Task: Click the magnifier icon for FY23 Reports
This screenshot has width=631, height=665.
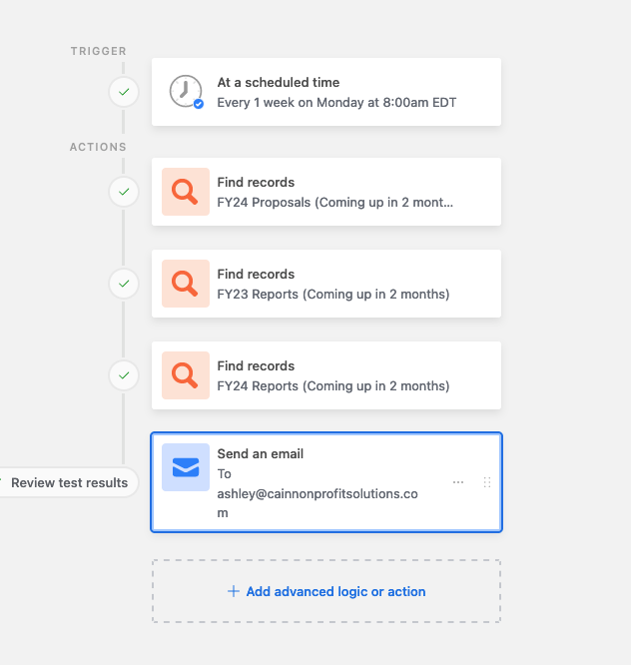Action: click(186, 284)
